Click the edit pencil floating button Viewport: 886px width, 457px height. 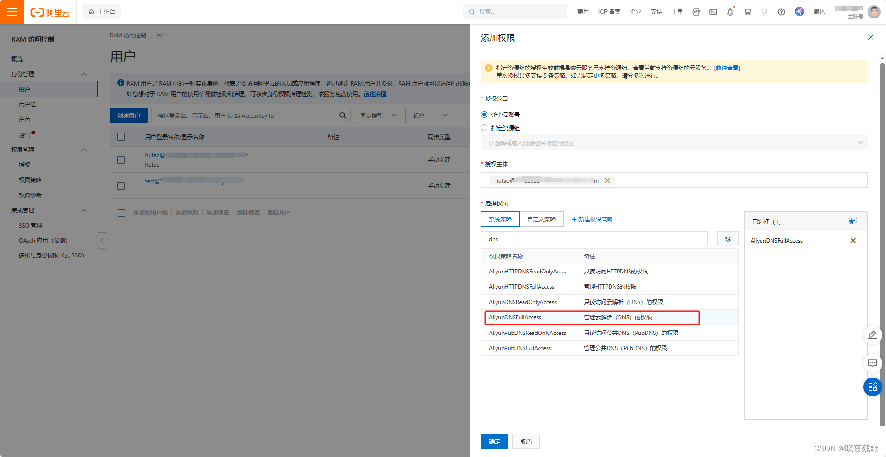(x=873, y=335)
